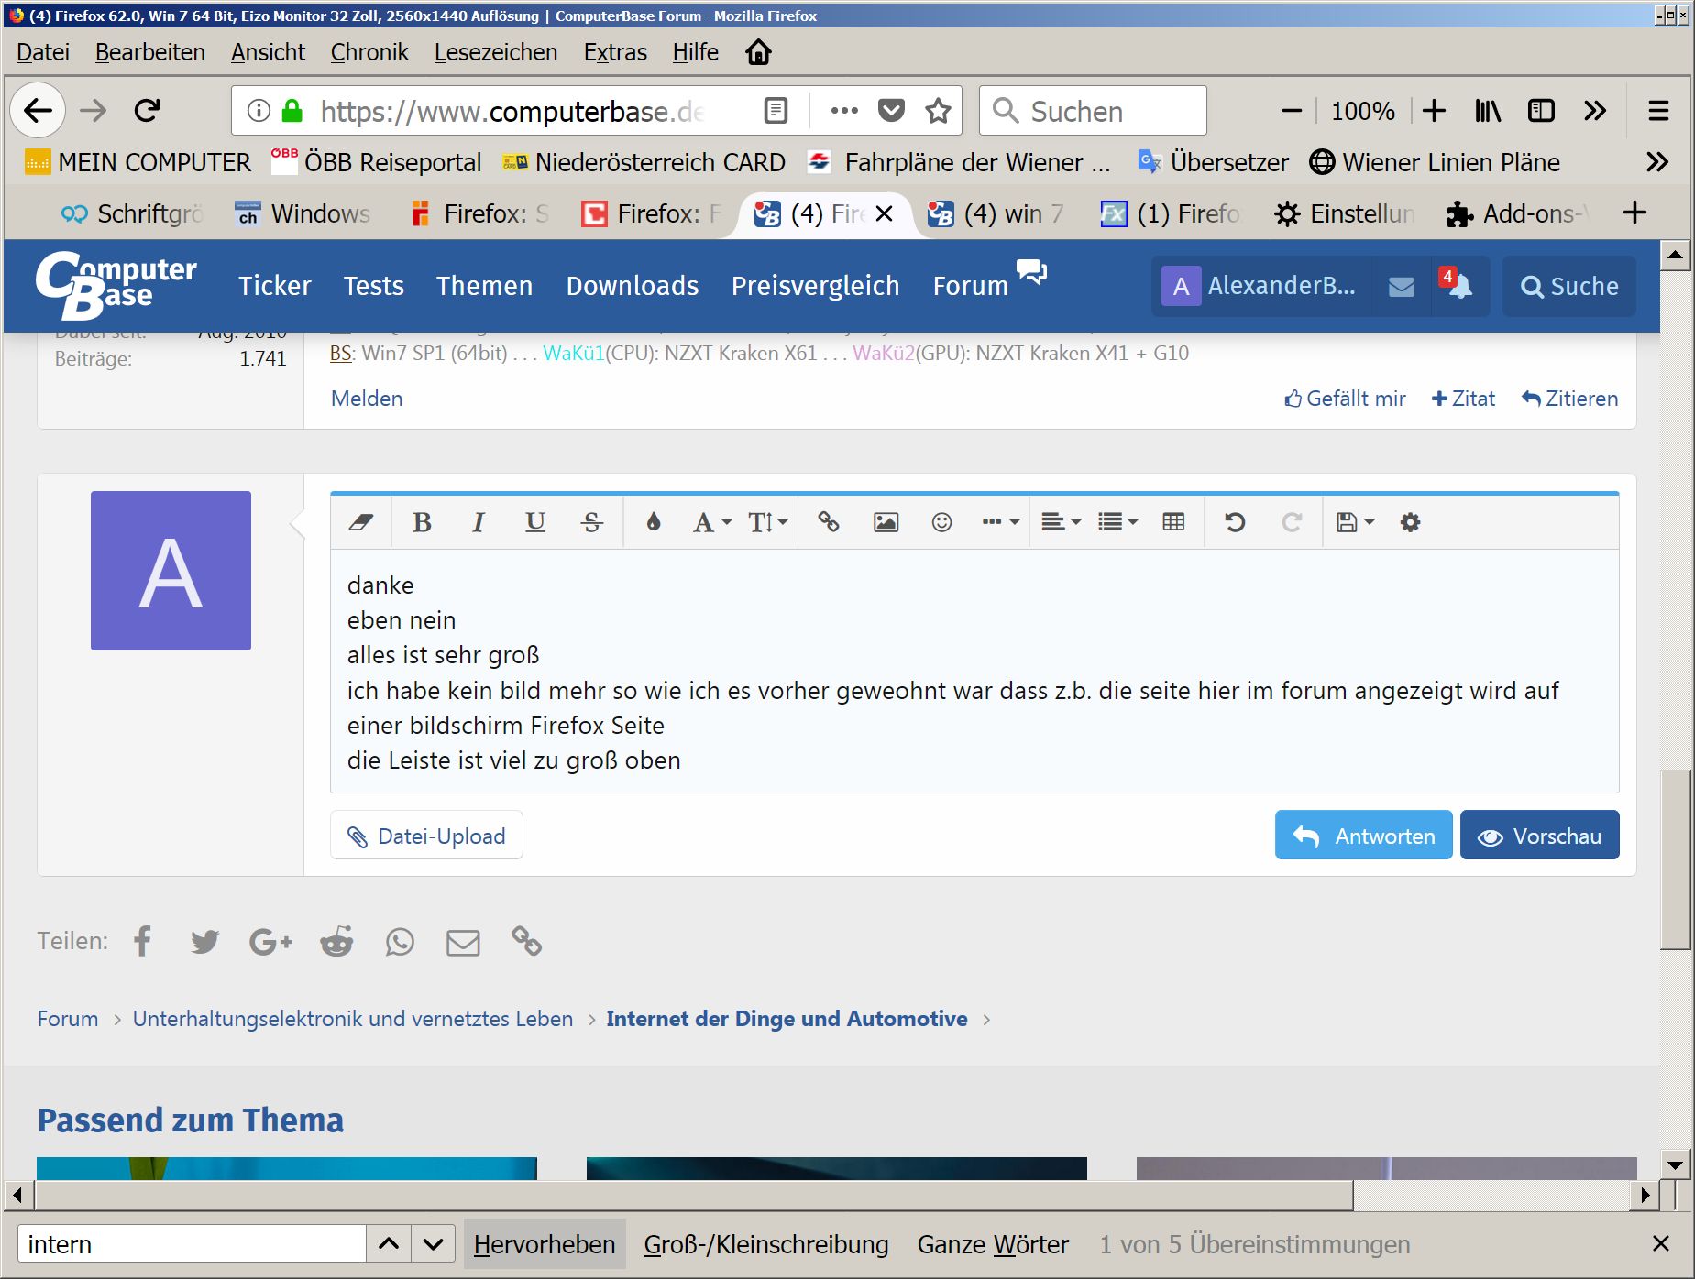Toggle BB code mode via gear icon
The width and height of the screenshot is (1695, 1279).
(1410, 522)
